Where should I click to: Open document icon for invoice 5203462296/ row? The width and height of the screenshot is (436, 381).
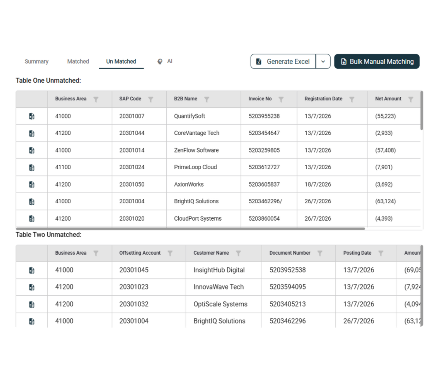32,202
